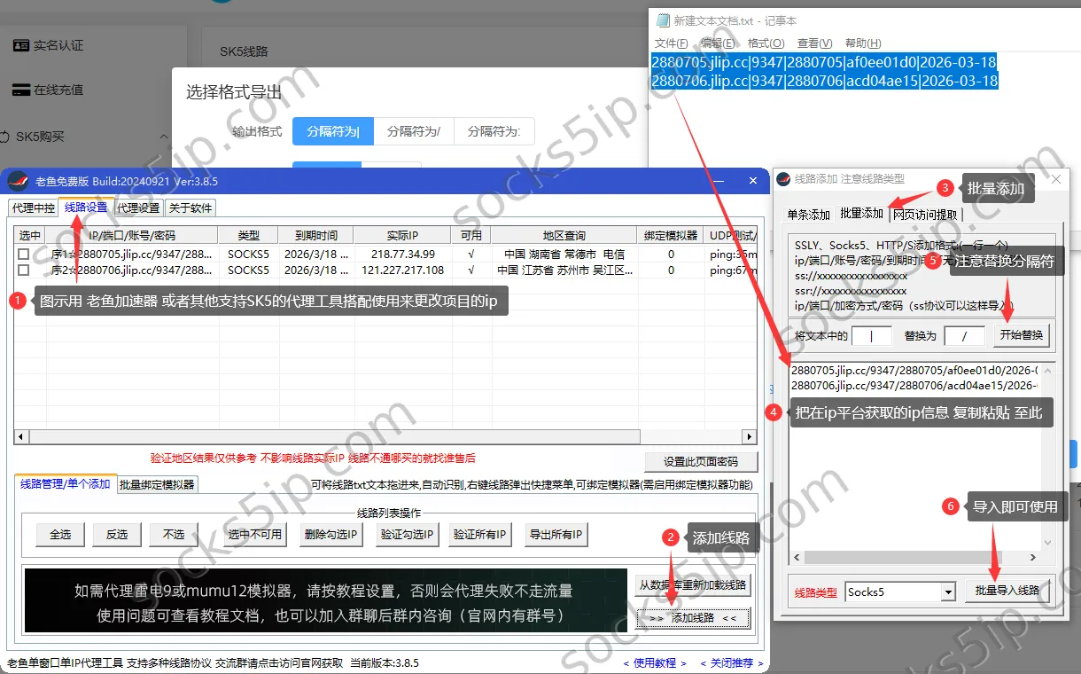This screenshot has height=674, width=1081.
Task: Click the 批量导入线路 button
Action: coord(1007,591)
